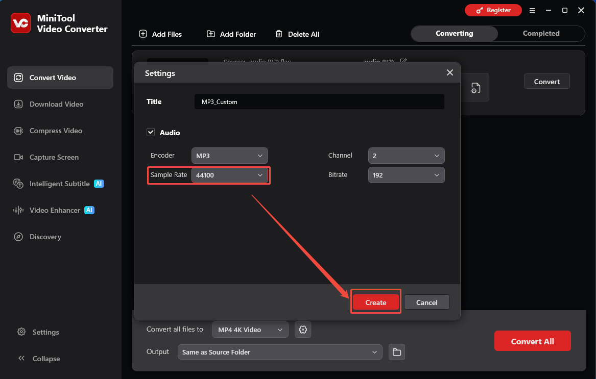The image size is (596, 379).
Task: Click Add Folder in toolbar
Action: pos(231,34)
